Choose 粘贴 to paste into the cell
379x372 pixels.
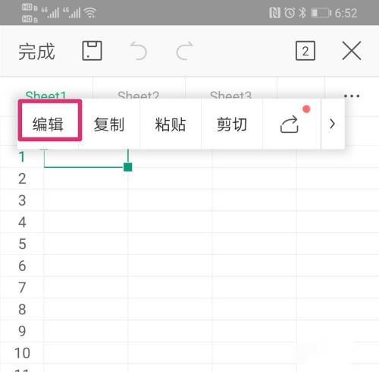pyautogui.click(x=171, y=125)
